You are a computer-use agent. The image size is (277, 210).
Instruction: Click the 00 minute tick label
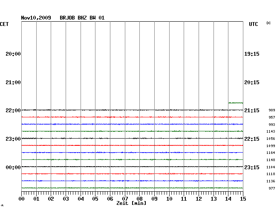[x=22, y=199]
